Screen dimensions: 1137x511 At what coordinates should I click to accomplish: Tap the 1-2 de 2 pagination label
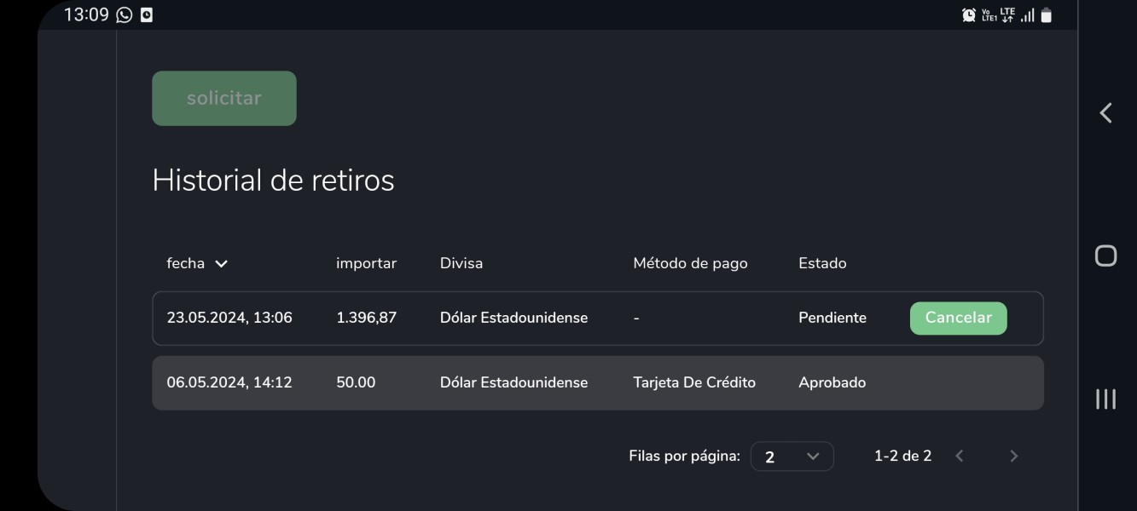click(x=902, y=456)
